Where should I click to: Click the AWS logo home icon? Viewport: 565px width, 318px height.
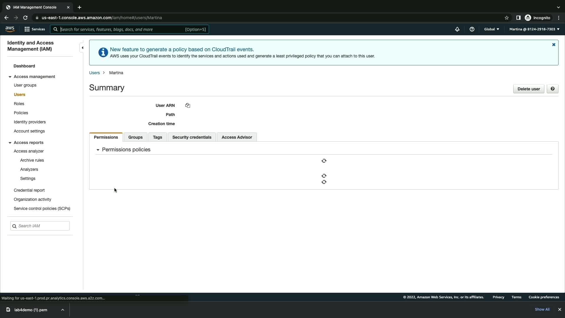coord(10,29)
